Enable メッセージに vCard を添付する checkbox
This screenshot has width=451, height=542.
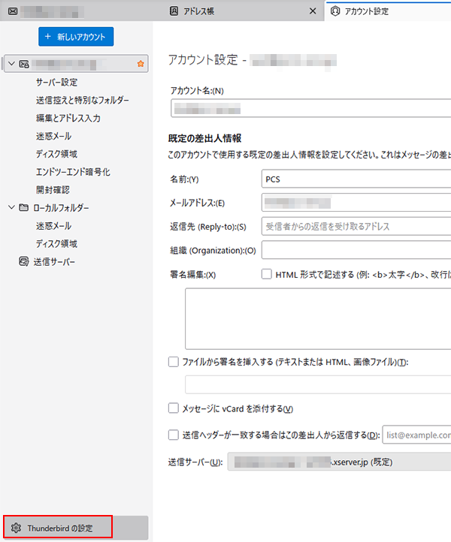pyautogui.click(x=174, y=408)
